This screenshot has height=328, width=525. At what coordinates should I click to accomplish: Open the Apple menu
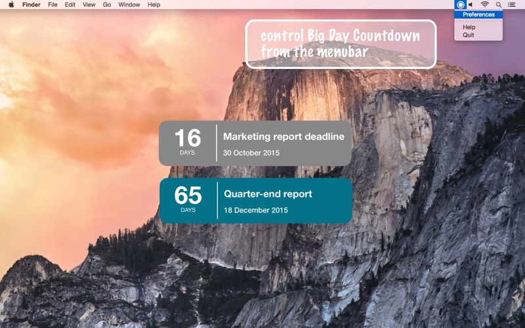[11, 5]
